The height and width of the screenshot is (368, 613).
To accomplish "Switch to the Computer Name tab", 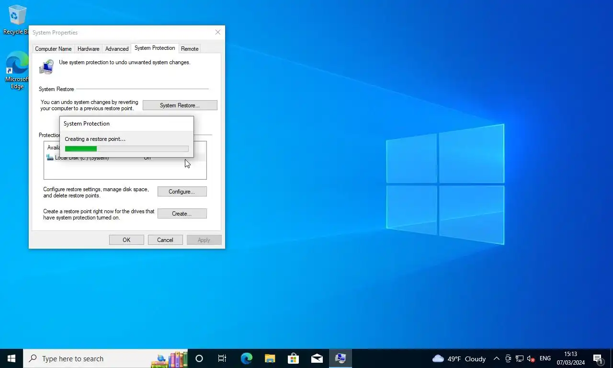I will (53, 49).
